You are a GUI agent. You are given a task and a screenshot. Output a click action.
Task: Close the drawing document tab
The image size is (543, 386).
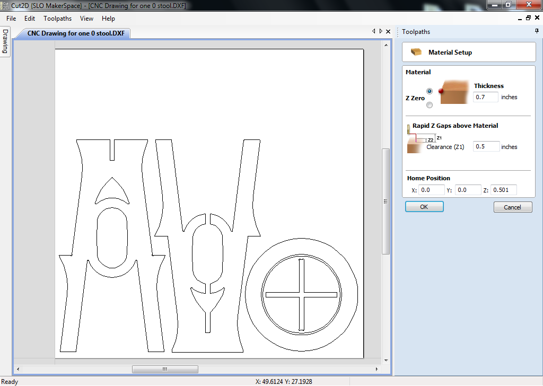point(388,31)
